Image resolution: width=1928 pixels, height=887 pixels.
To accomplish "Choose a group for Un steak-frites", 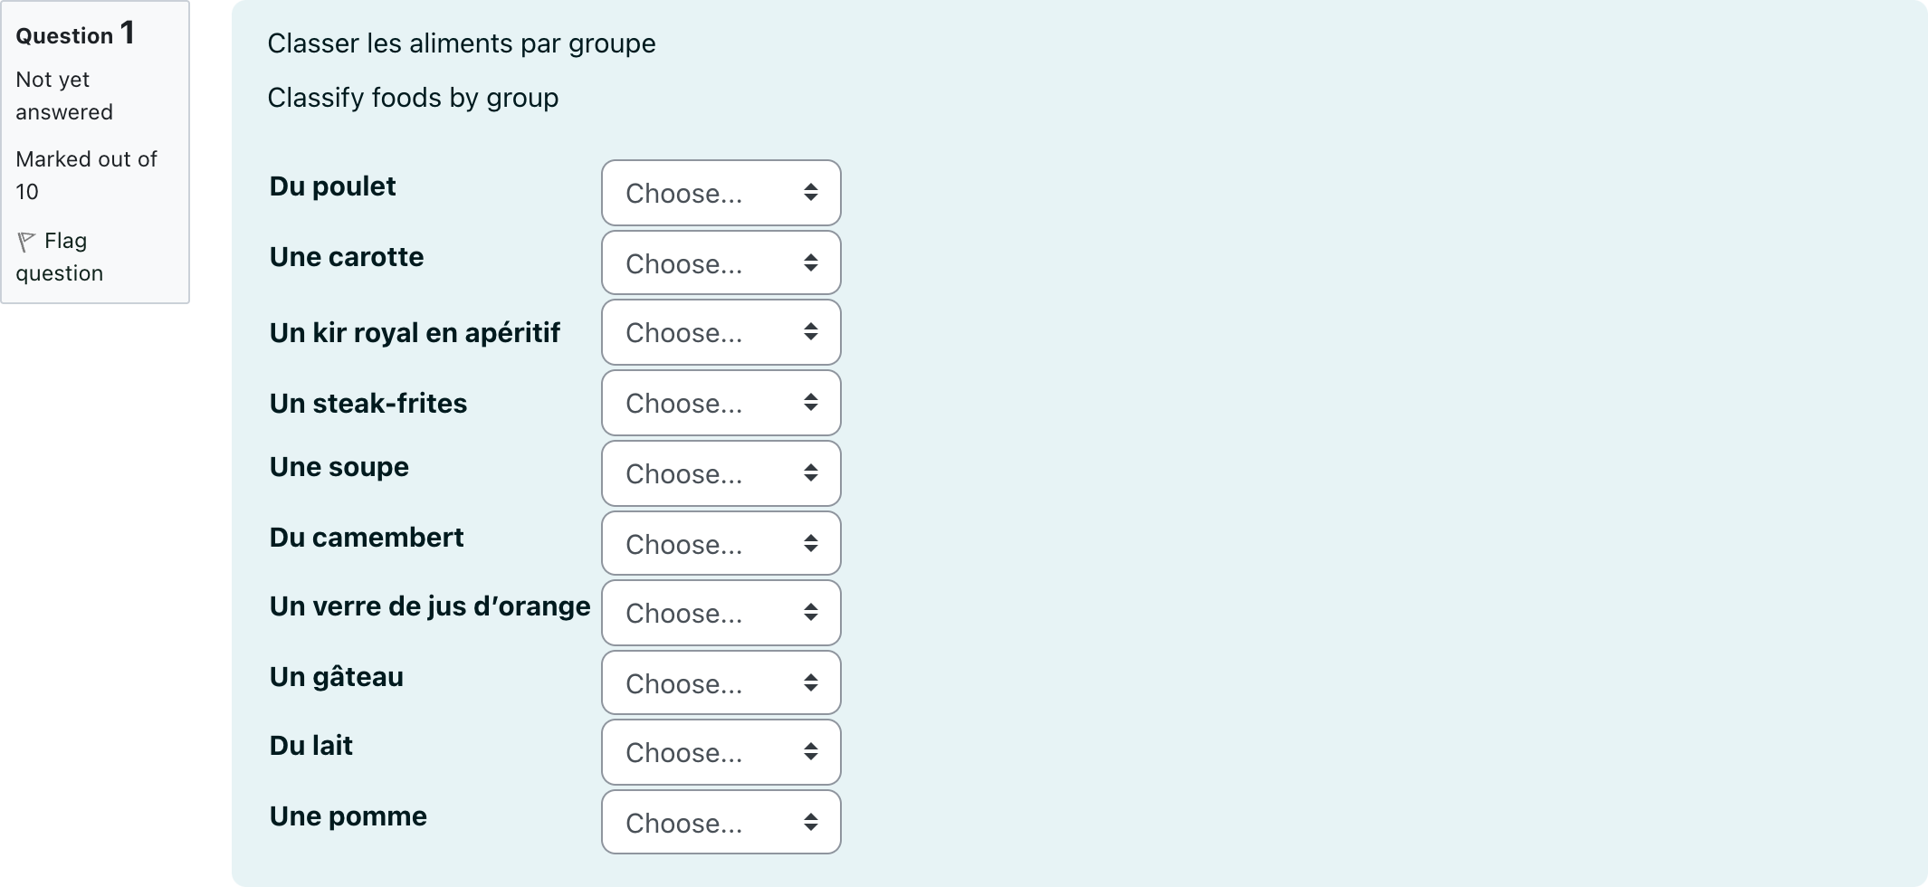I will pyautogui.click(x=721, y=403).
